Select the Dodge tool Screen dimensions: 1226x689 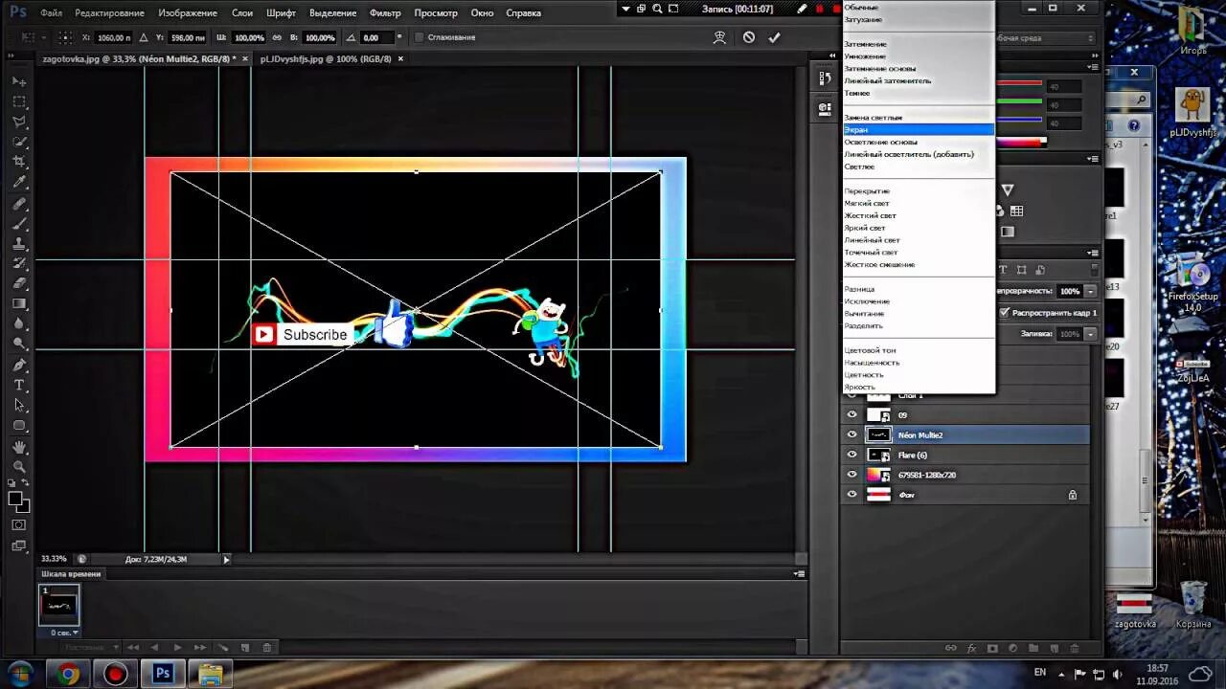point(19,344)
